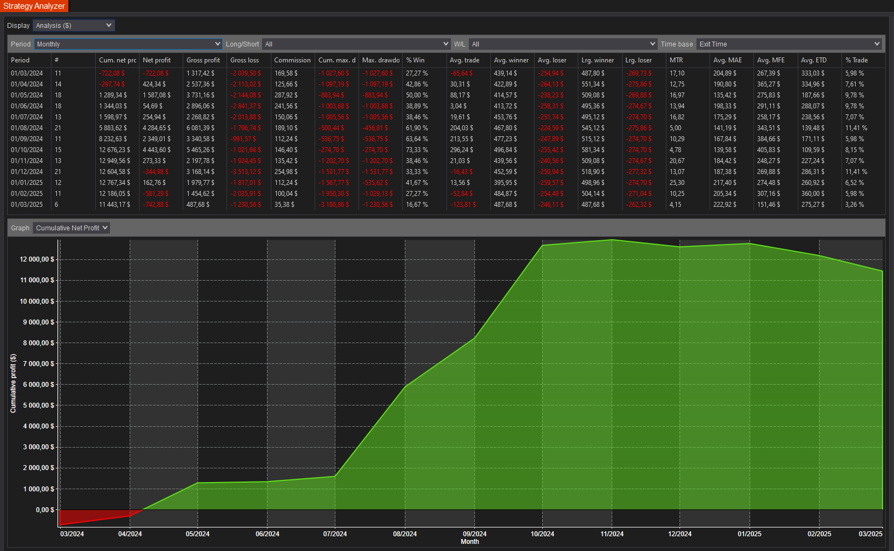894x551 pixels.
Task: Select the 01/05/2024 period row
Action: (446, 95)
